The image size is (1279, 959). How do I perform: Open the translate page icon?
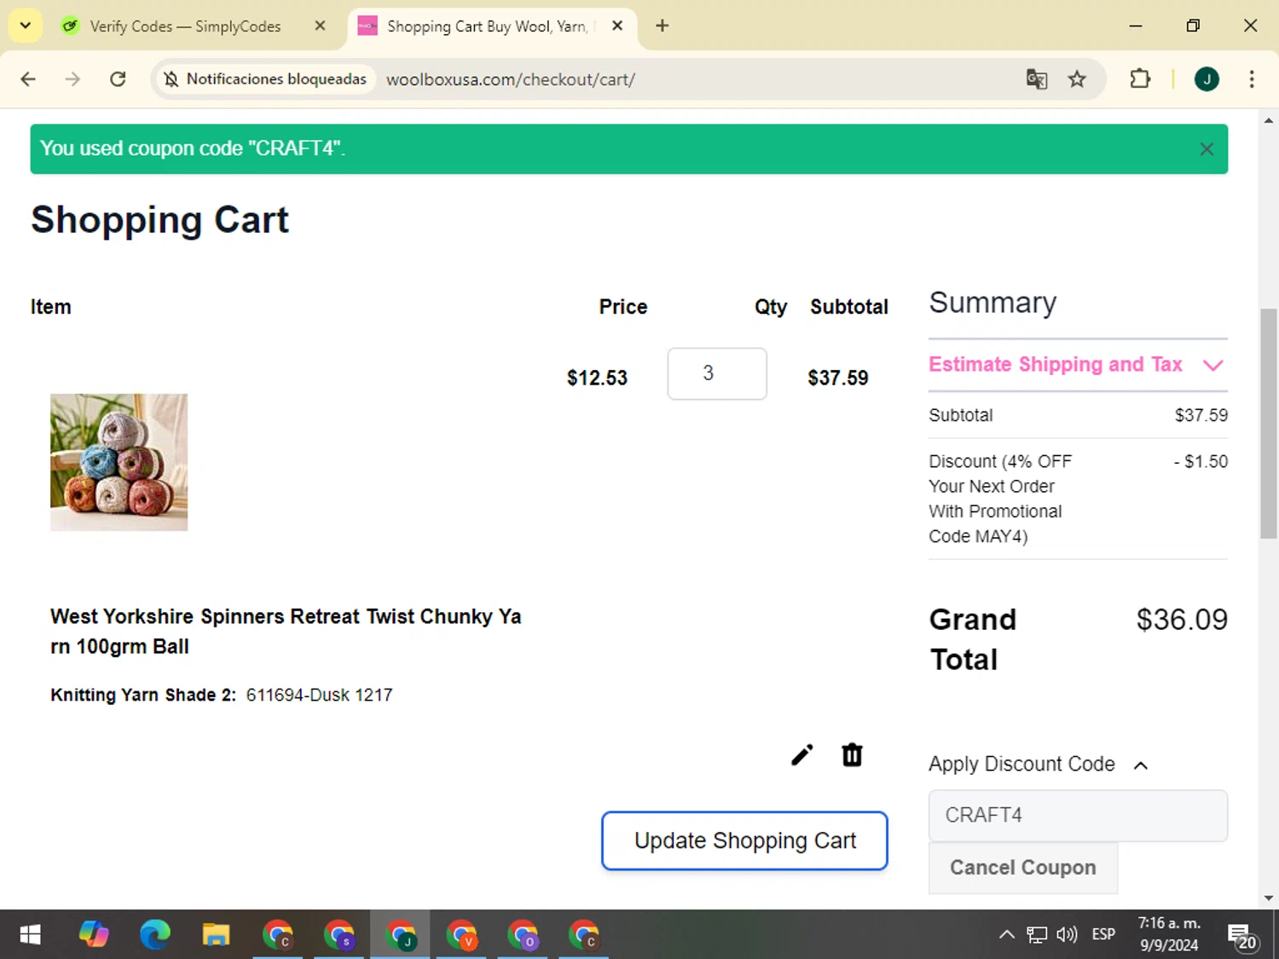1037,79
